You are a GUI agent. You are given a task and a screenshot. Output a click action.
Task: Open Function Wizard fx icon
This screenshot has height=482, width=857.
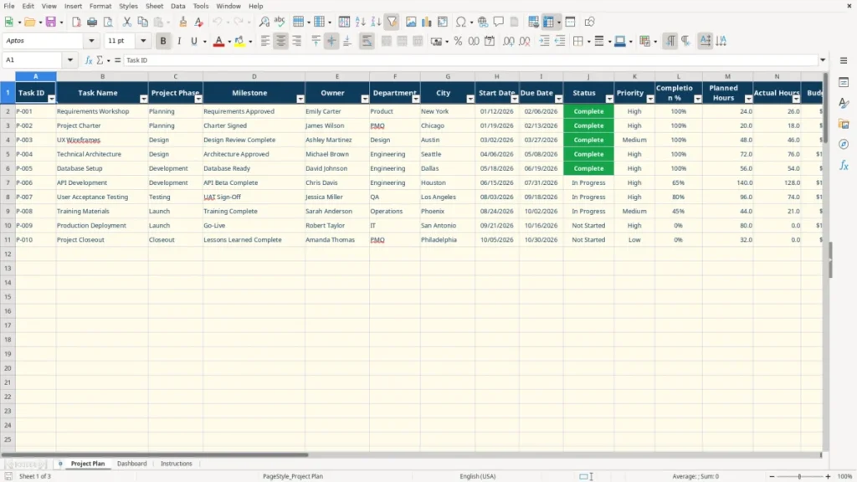[89, 60]
